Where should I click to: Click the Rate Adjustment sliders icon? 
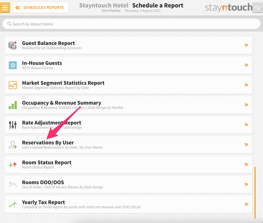[x=13, y=125]
